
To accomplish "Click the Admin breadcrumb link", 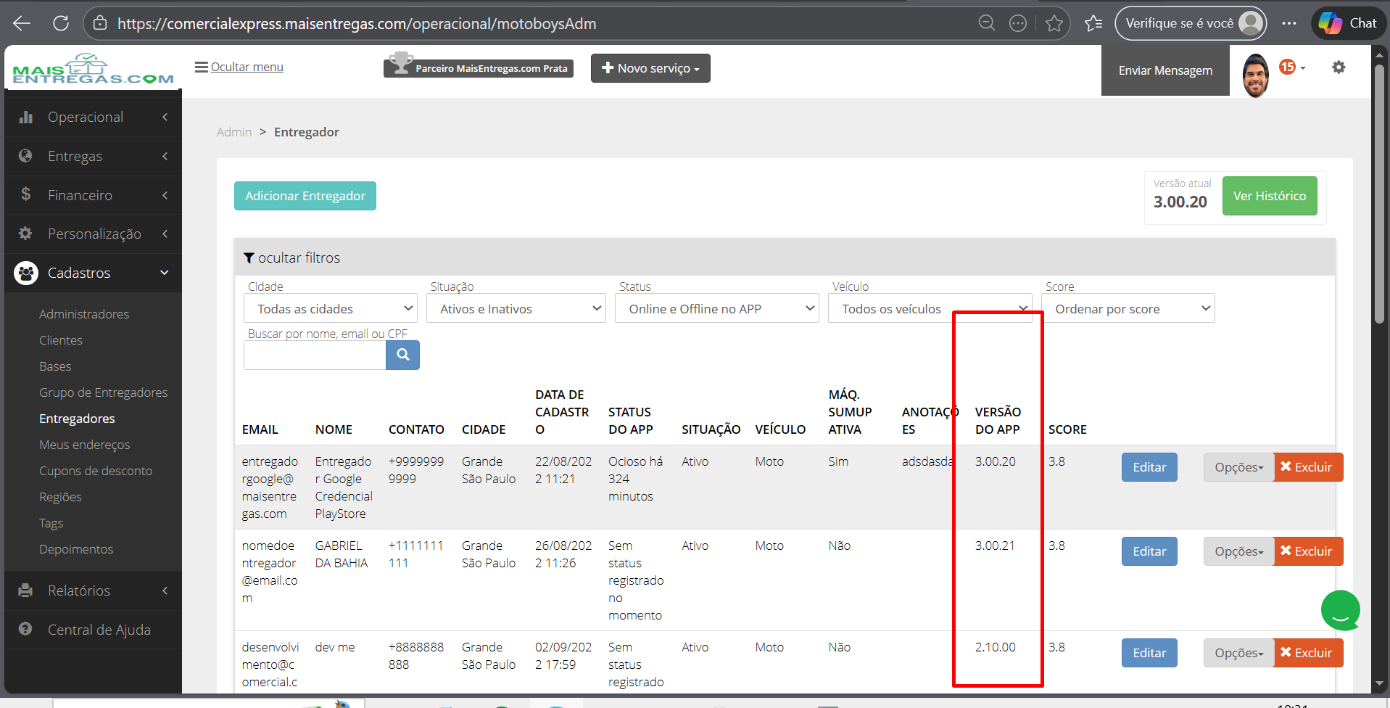I will [x=234, y=132].
